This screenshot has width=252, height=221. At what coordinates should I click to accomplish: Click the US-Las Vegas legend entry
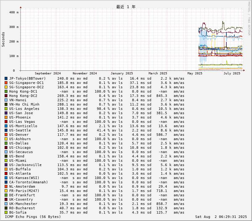coord(22,122)
